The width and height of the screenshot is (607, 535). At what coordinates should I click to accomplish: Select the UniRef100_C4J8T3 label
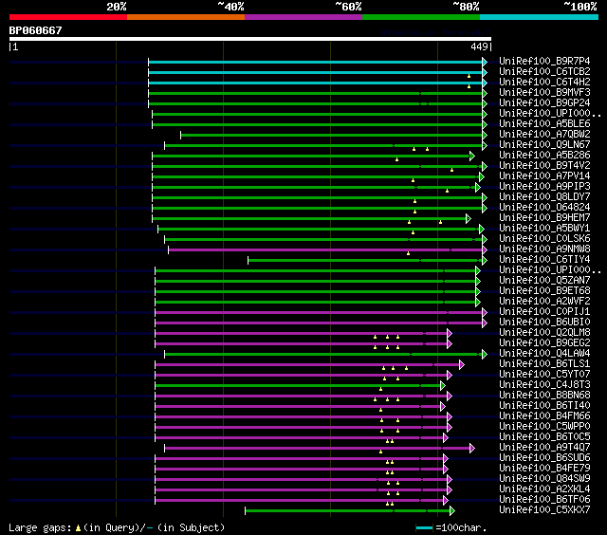pos(544,385)
